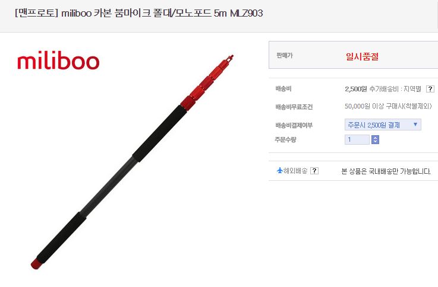438x287 pixels.
Task: Click the 해외배송 label text
Action: tap(295, 171)
